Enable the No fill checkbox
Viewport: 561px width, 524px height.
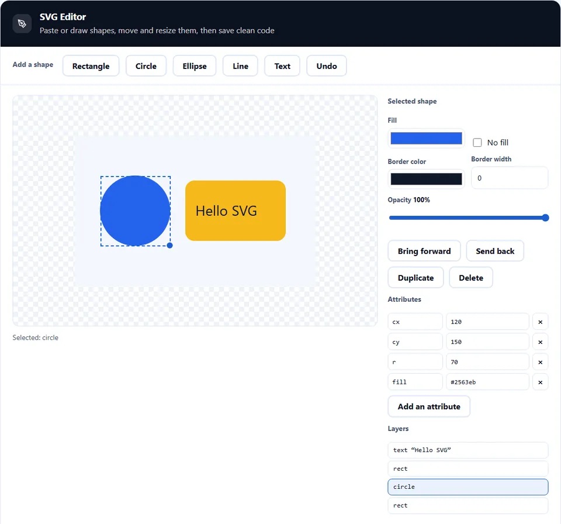pyautogui.click(x=477, y=143)
